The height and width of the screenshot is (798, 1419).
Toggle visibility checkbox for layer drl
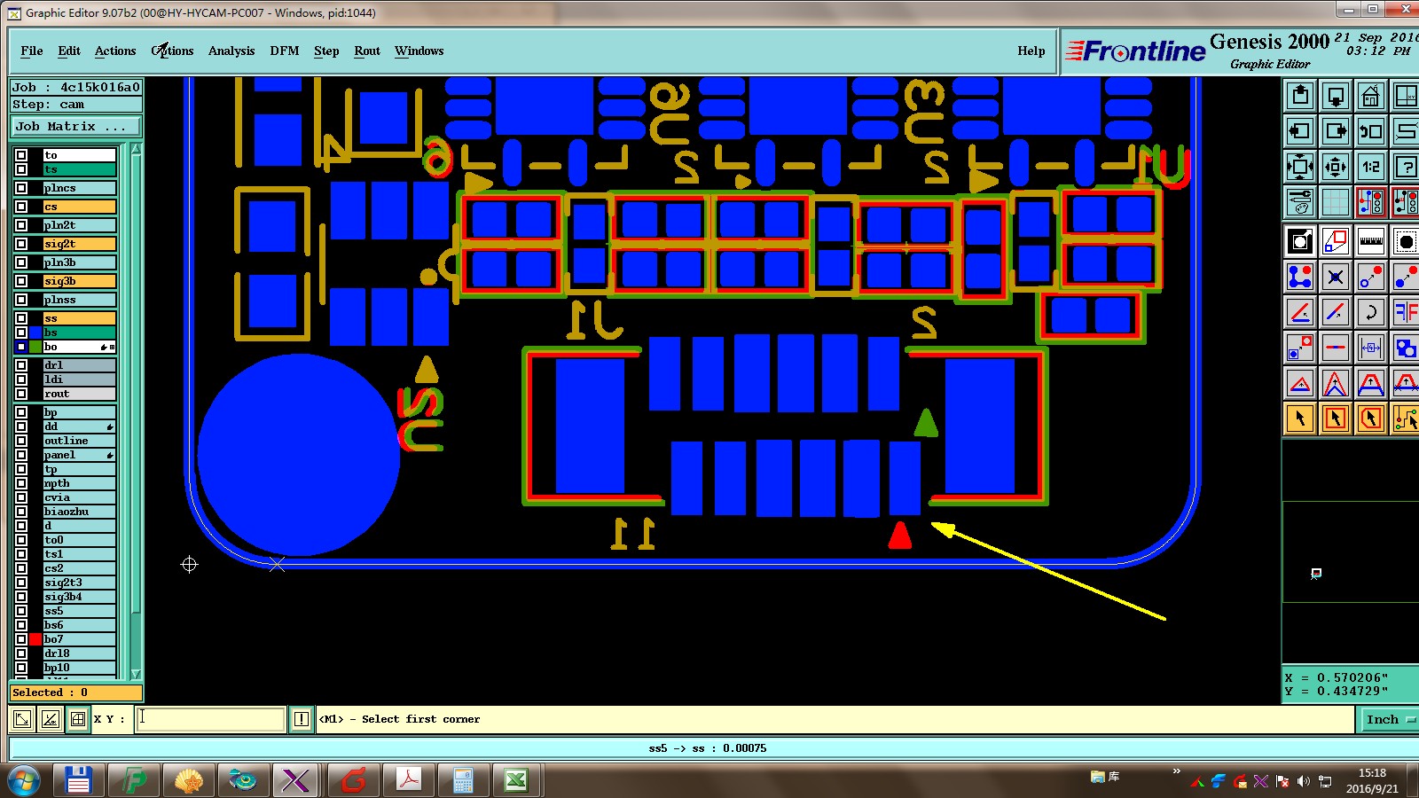pyautogui.click(x=21, y=365)
